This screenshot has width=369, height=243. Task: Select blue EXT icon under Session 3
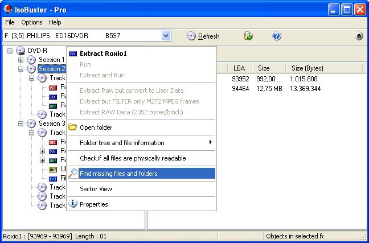53,179
